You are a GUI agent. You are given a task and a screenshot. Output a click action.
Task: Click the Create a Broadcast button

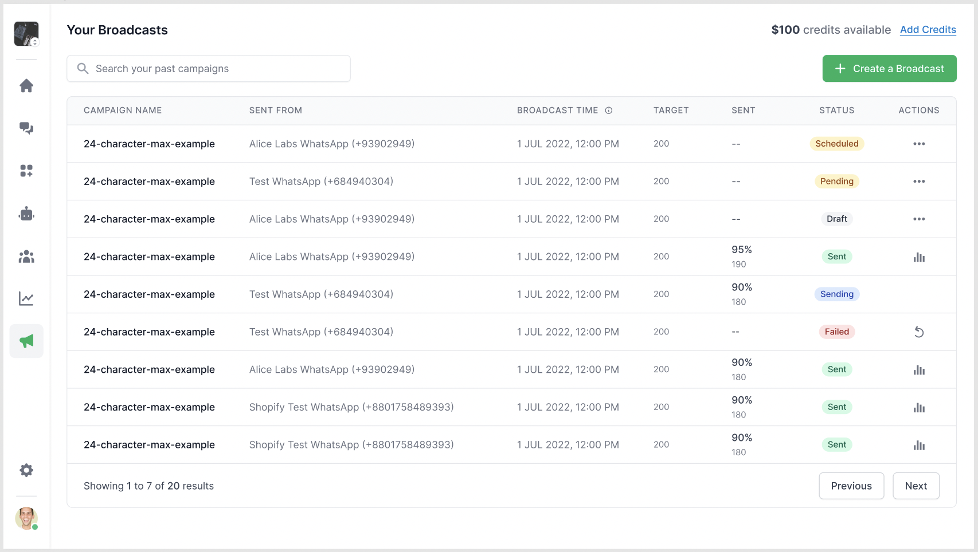pyautogui.click(x=889, y=69)
